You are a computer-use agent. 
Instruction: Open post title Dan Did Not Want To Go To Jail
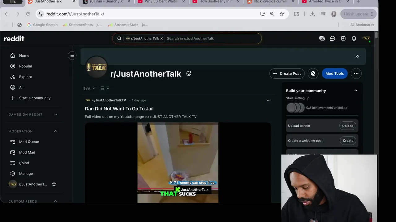[119, 109]
